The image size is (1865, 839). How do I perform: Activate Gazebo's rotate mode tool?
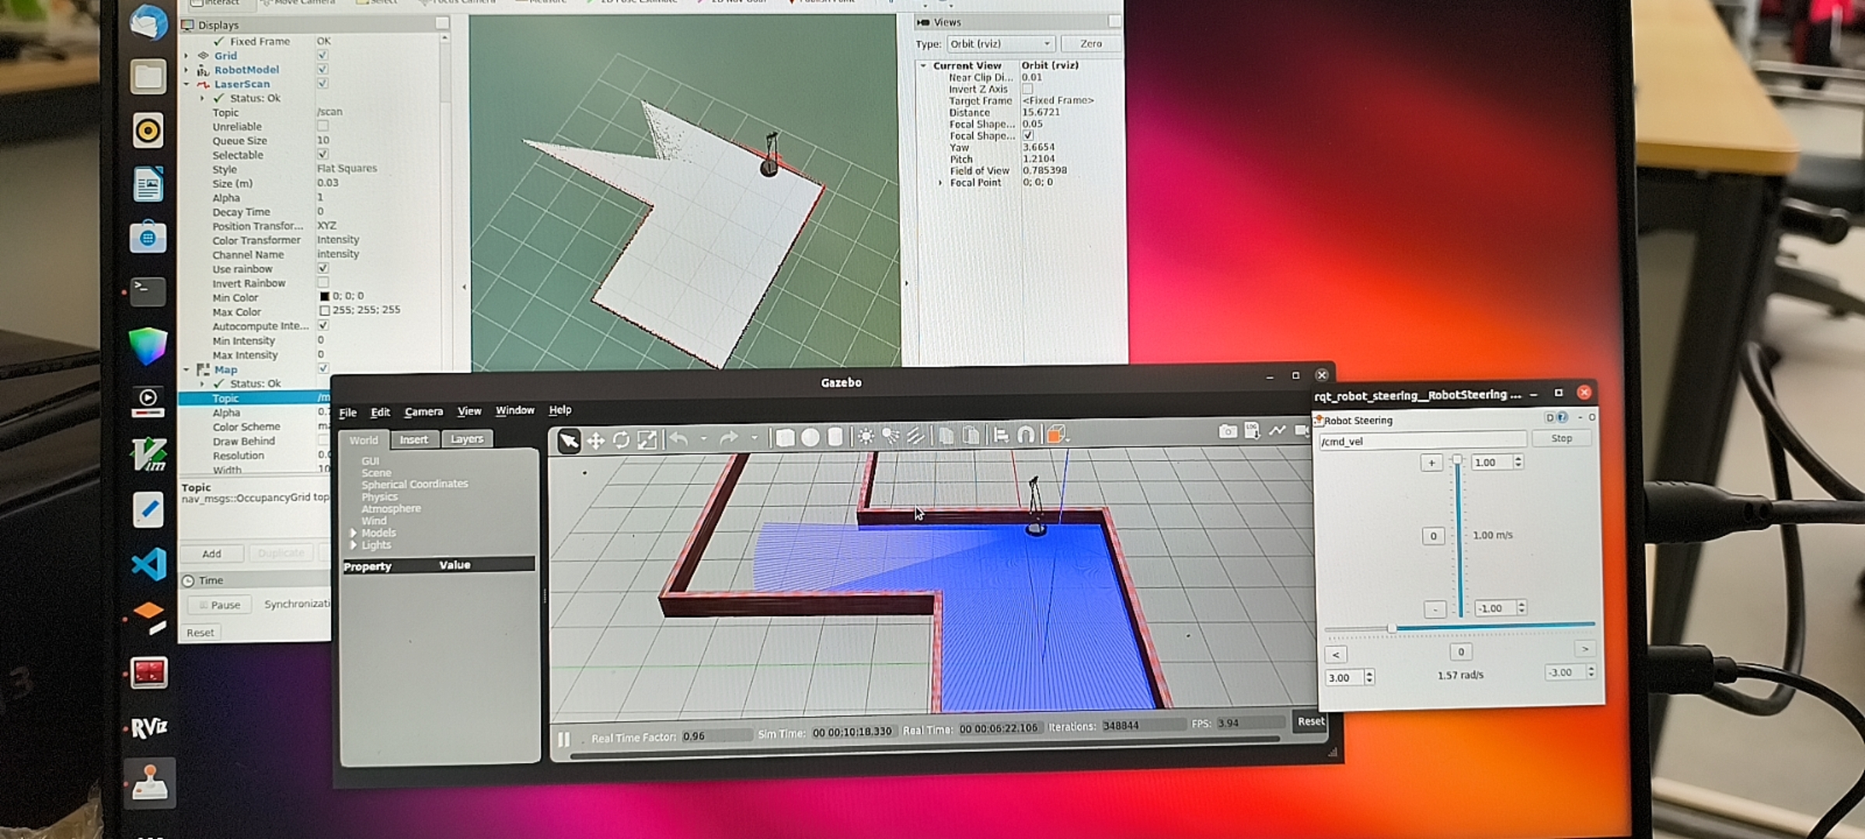[x=621, y=440]
